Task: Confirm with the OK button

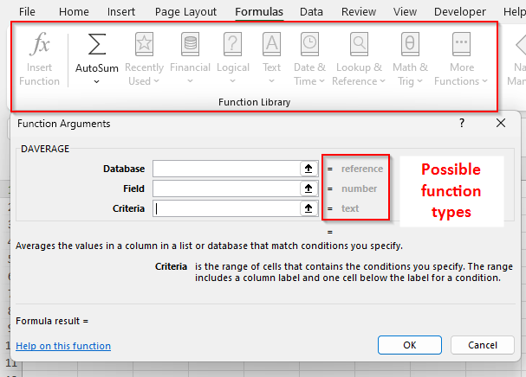Action: (410, 345)
